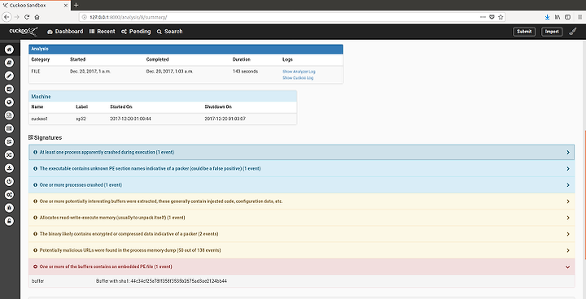Image resolution: width=586 pixels, height=299 pixels.
Task: Click the Reboot Analysis power icon
Action: click(x=9, y=181)
